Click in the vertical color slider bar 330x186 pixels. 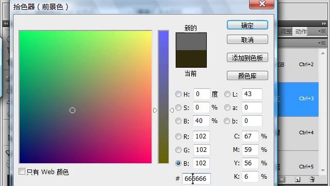tap(163, 97)
